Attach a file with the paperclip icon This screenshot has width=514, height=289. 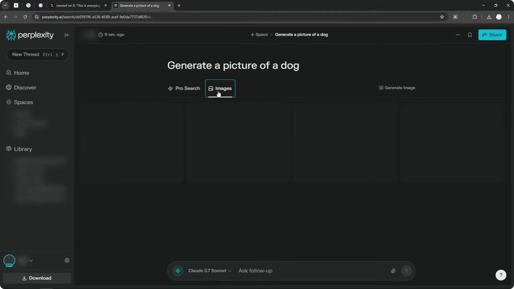click(393, 271)
